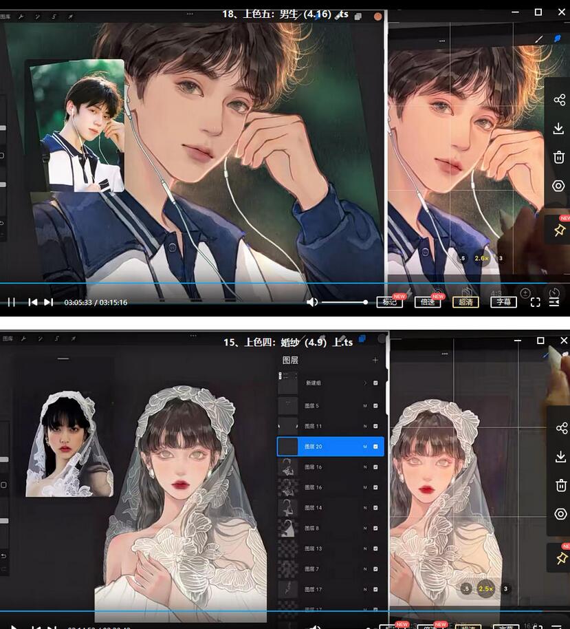Screen dimensions: 570x629
Task: Toggle visibility checkbox of 图层 8
Action: [375, 529]
